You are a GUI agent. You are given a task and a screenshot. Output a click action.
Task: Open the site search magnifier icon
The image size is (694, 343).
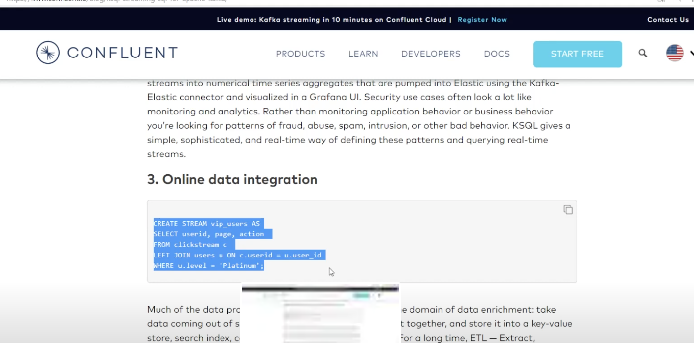643,53
